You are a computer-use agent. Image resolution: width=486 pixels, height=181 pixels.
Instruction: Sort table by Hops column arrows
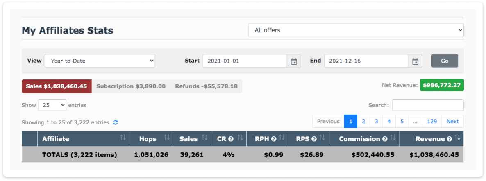click(x=167, y=138)
